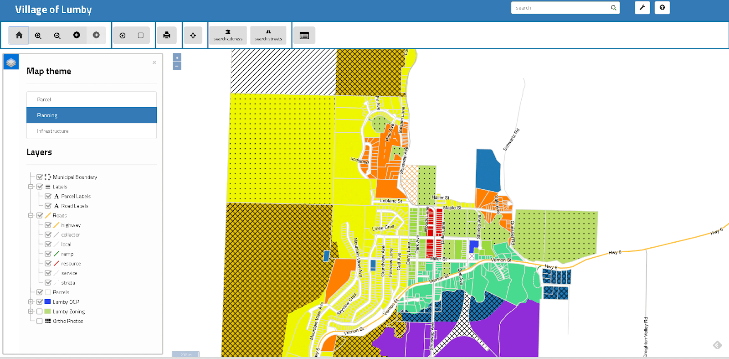
Task: Click the search address button
Action: pos(228,35)
